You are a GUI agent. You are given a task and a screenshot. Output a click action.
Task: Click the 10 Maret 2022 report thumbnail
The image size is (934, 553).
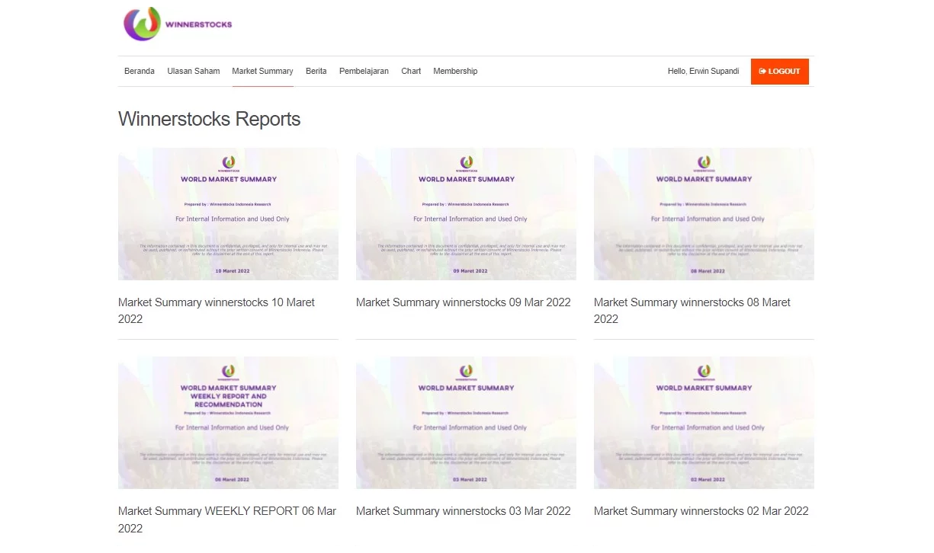[x=227, y=213]
